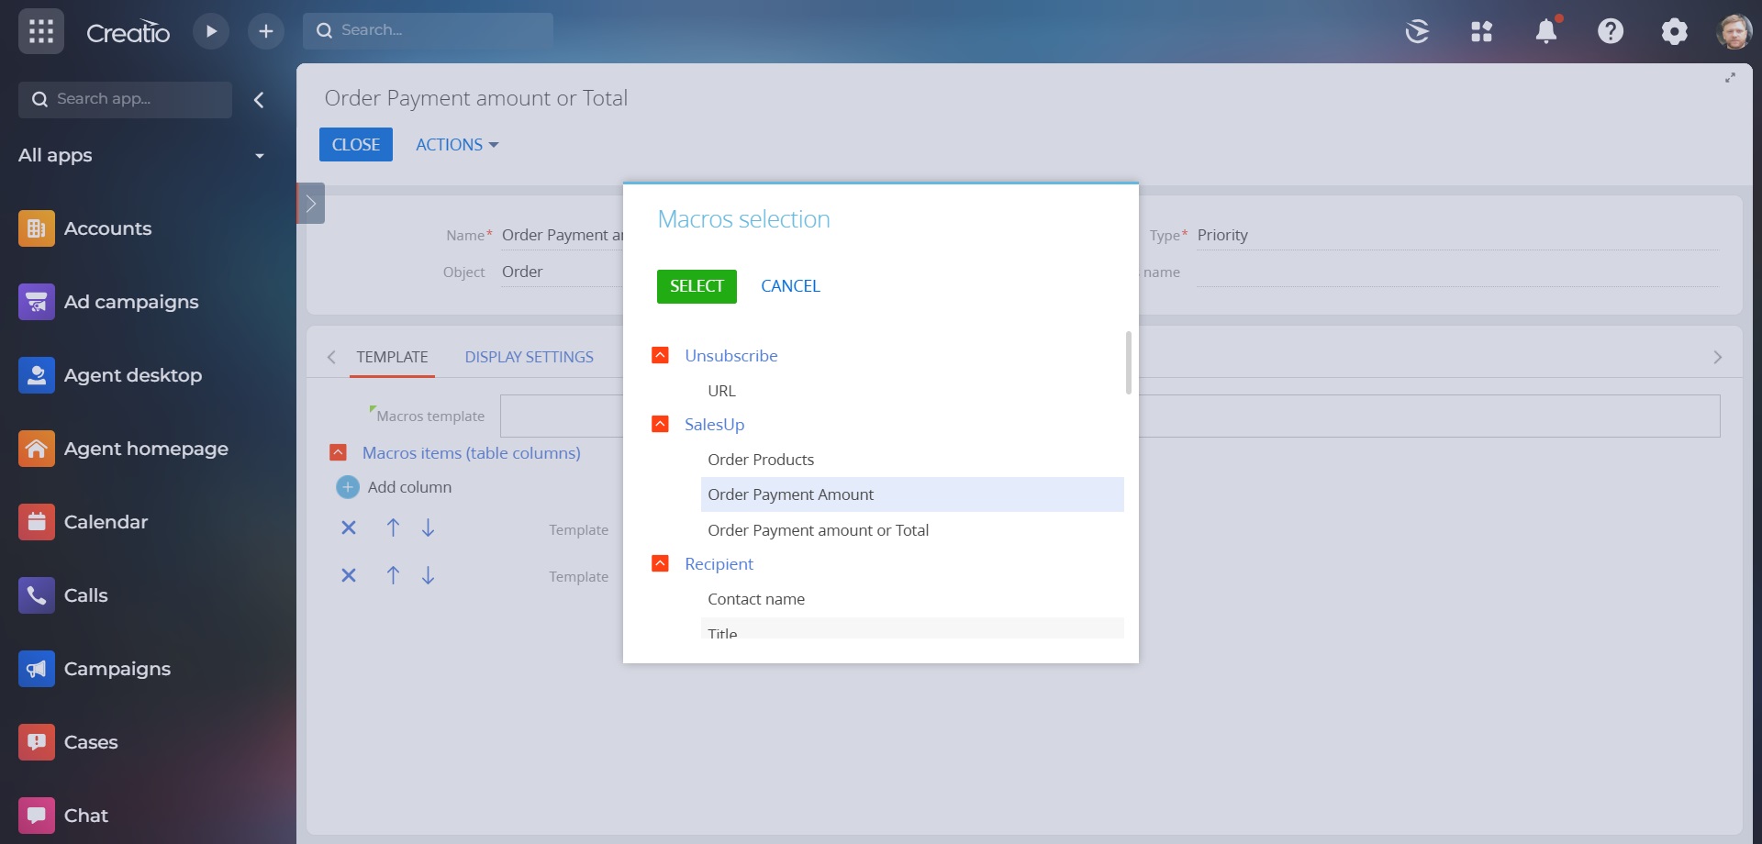1762x844 pixels.
Task: Click the Add column plus icon
Action: coord(348,487)
